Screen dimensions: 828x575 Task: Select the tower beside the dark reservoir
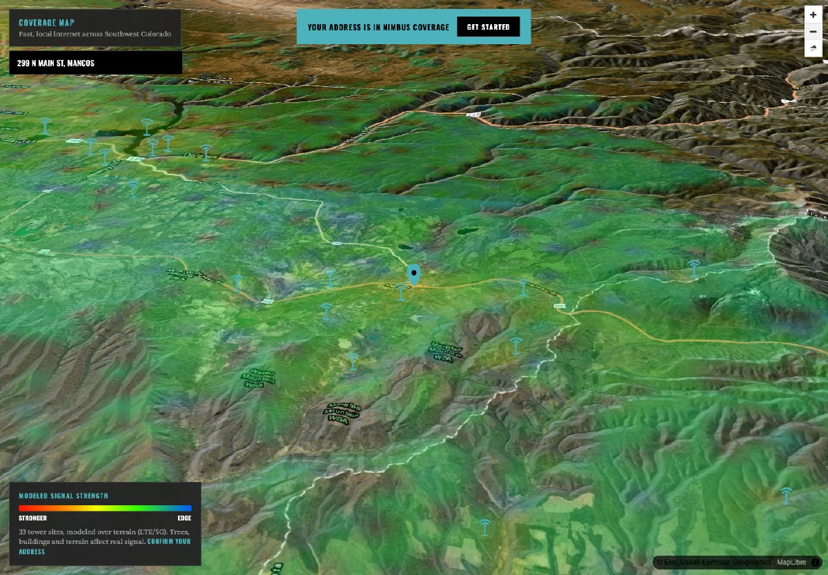[x=146, y=126]
